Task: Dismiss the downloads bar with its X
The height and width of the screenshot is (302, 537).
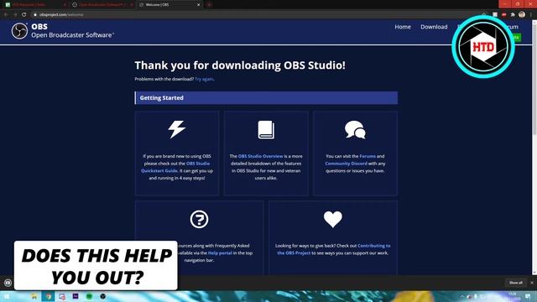Action: (531, 283)
